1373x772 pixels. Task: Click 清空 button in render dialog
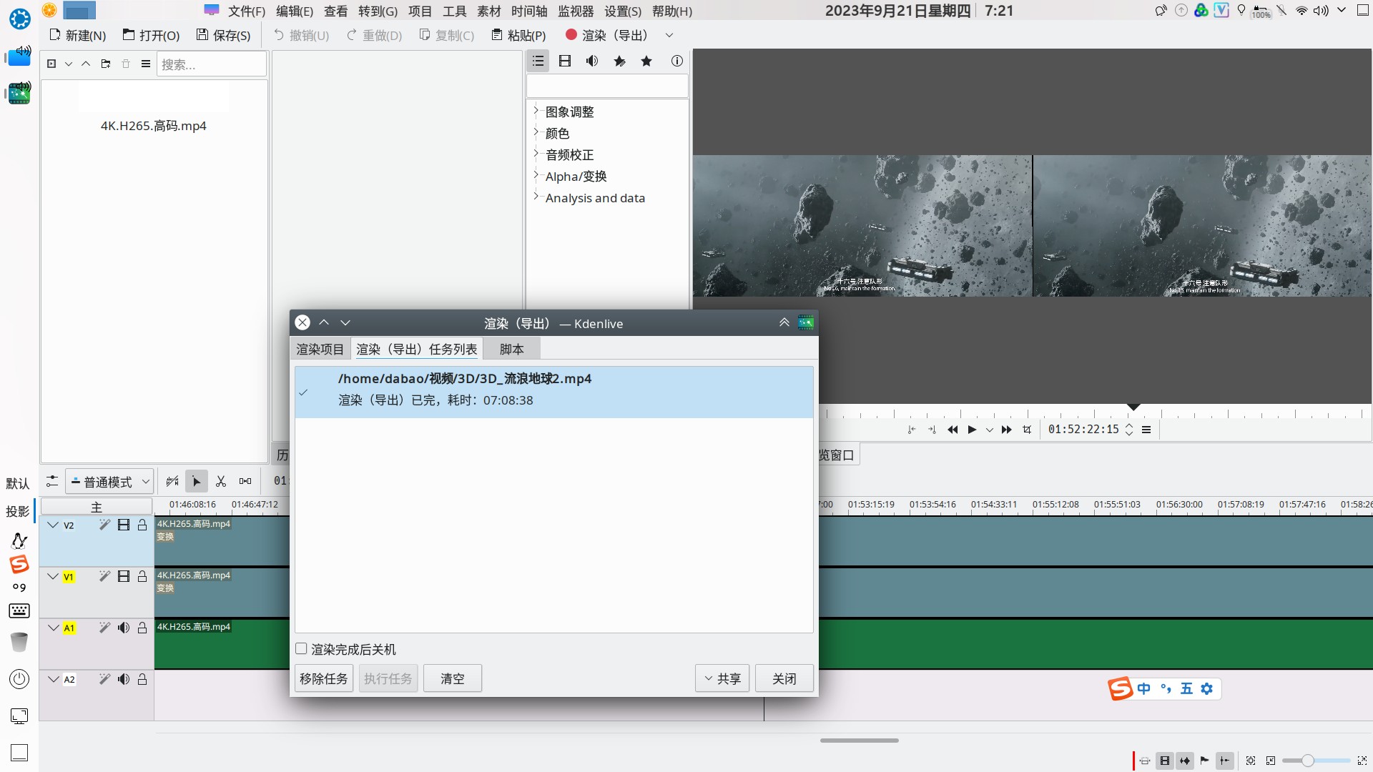(x=453, y=679)
